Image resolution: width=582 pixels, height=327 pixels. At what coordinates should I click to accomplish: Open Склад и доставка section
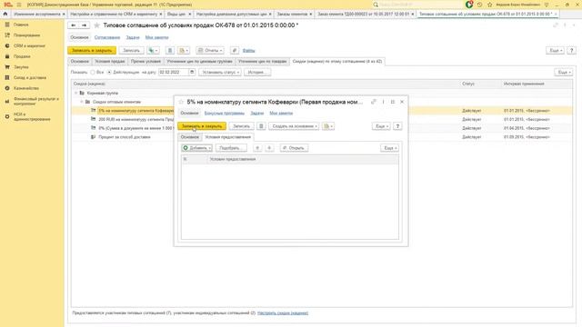tap(30, 78)
